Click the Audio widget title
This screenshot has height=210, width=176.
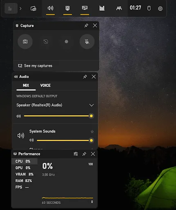click(x=24, y=77)
